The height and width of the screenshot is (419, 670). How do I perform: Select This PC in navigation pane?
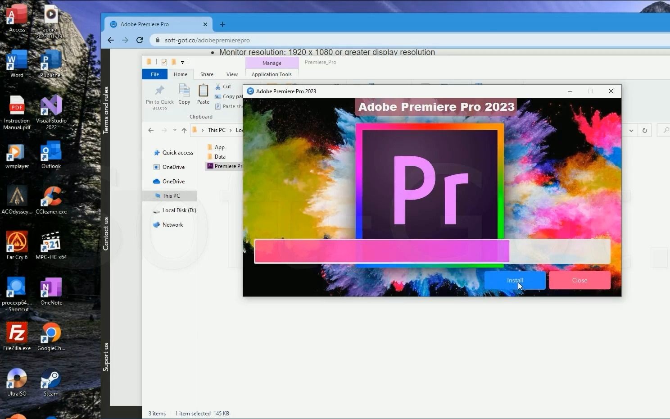169,196
